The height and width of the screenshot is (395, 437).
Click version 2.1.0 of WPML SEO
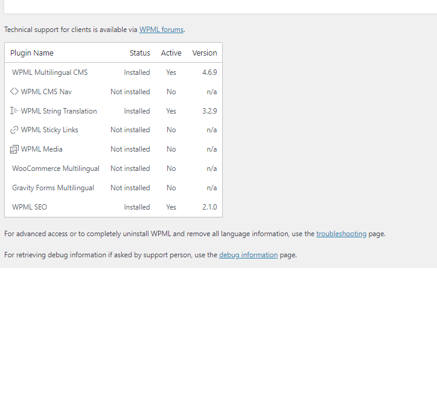209,207
